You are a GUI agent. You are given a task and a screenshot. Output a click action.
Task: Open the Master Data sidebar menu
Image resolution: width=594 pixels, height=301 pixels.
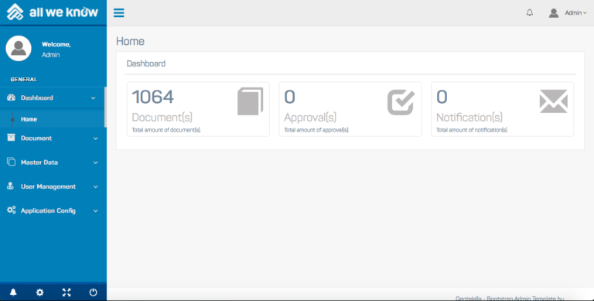tap(53, 162)
